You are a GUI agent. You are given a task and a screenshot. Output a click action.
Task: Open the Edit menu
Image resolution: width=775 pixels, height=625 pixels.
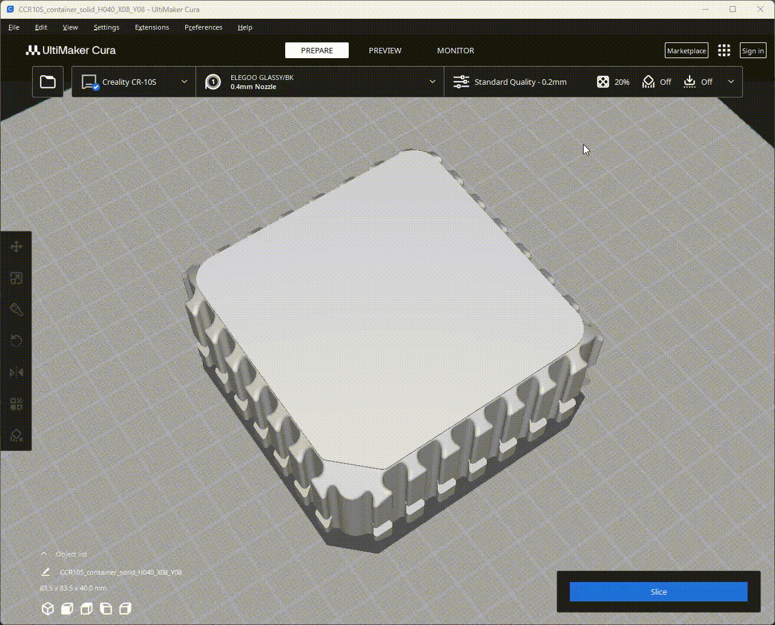41,27
